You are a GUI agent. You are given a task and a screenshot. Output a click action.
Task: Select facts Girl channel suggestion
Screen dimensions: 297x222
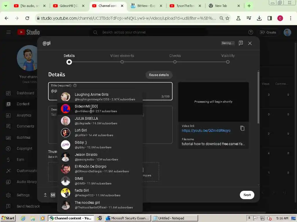coord(100,193)
